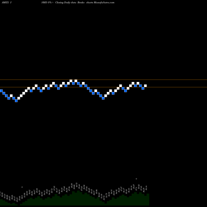Click the 'SMD 3%' brick size label
207x207 pixels.
[47, 2]
